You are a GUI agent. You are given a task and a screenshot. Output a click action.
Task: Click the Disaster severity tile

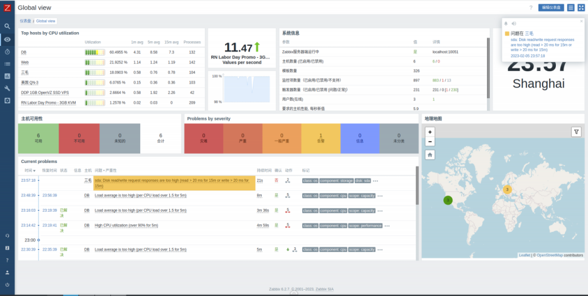pos(204,138)
